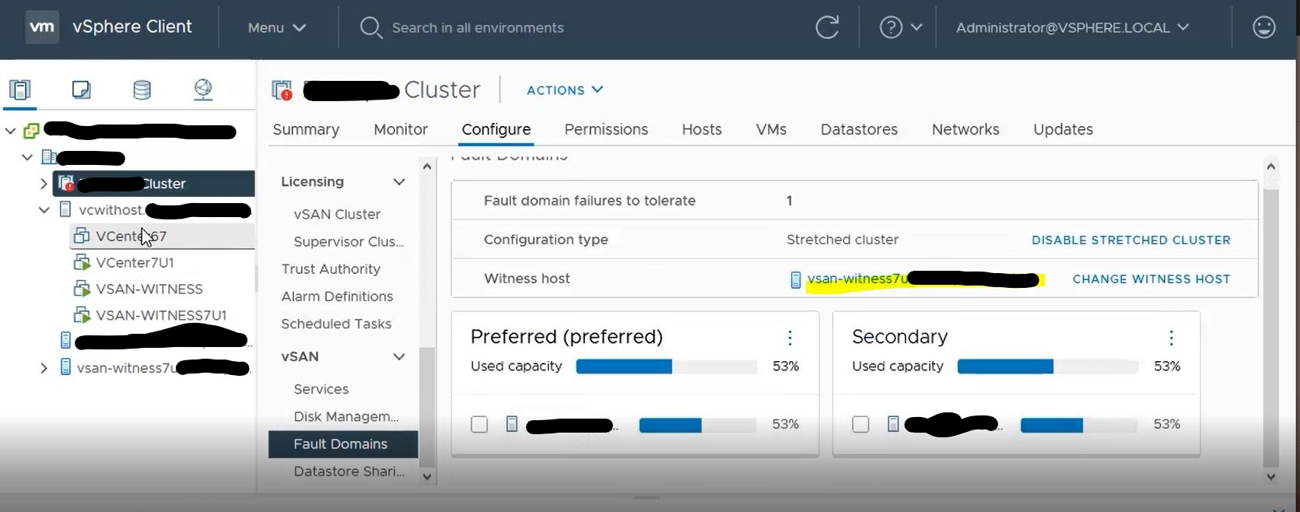Refresh the vSphere Client view
The height and width of the screenshot is (512, 1300).
point(827,27)
